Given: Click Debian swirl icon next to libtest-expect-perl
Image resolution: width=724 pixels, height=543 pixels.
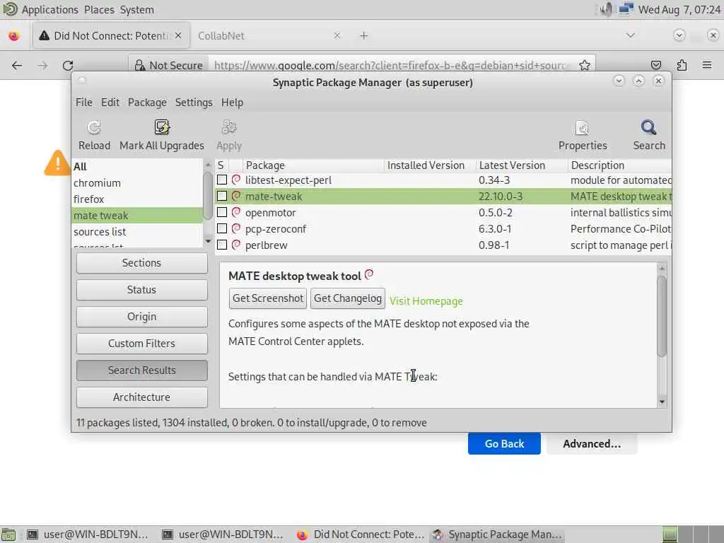Looking at the screenshot, I should 236,180.
